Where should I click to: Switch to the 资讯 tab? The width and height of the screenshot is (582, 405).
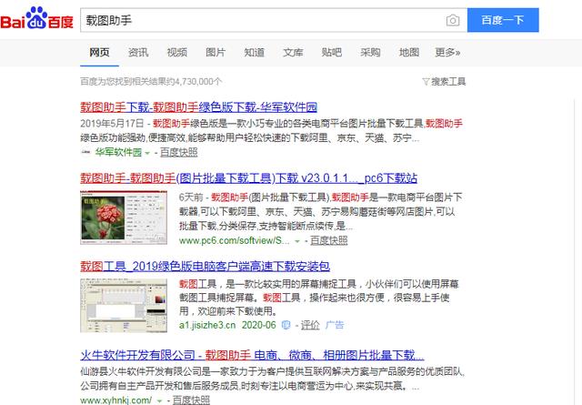(x=138, y=53)
